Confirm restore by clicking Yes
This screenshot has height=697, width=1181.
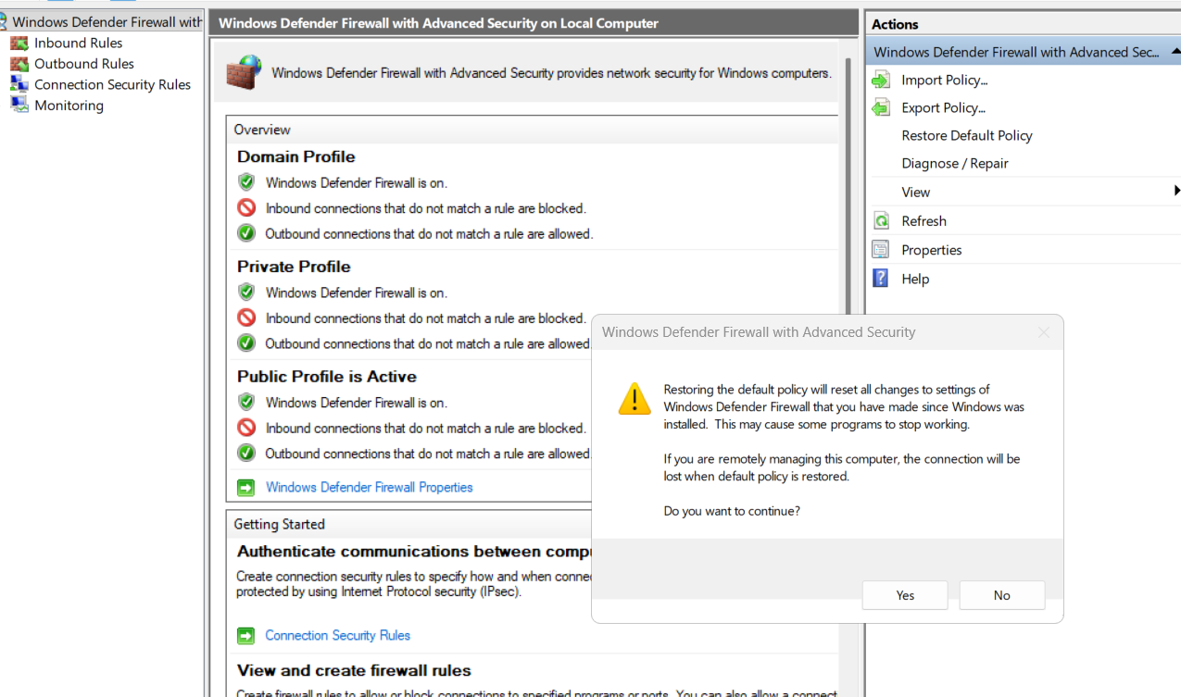(x=905, y=595)
